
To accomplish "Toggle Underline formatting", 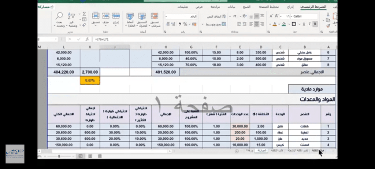I will [x=304, y=24].
